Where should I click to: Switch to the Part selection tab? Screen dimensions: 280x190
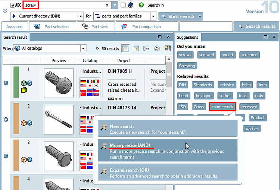tap(53, 27)
